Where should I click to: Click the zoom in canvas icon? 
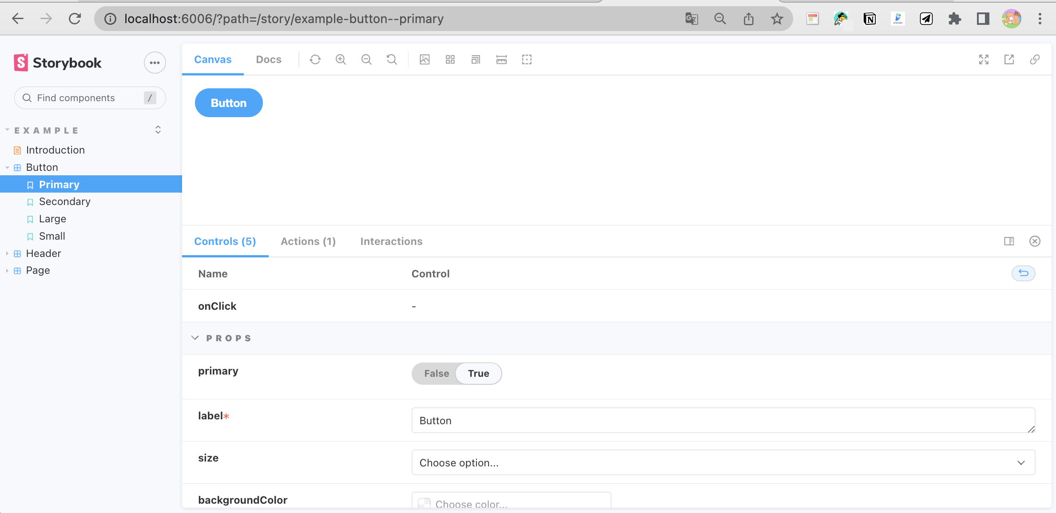coord(341,59)
